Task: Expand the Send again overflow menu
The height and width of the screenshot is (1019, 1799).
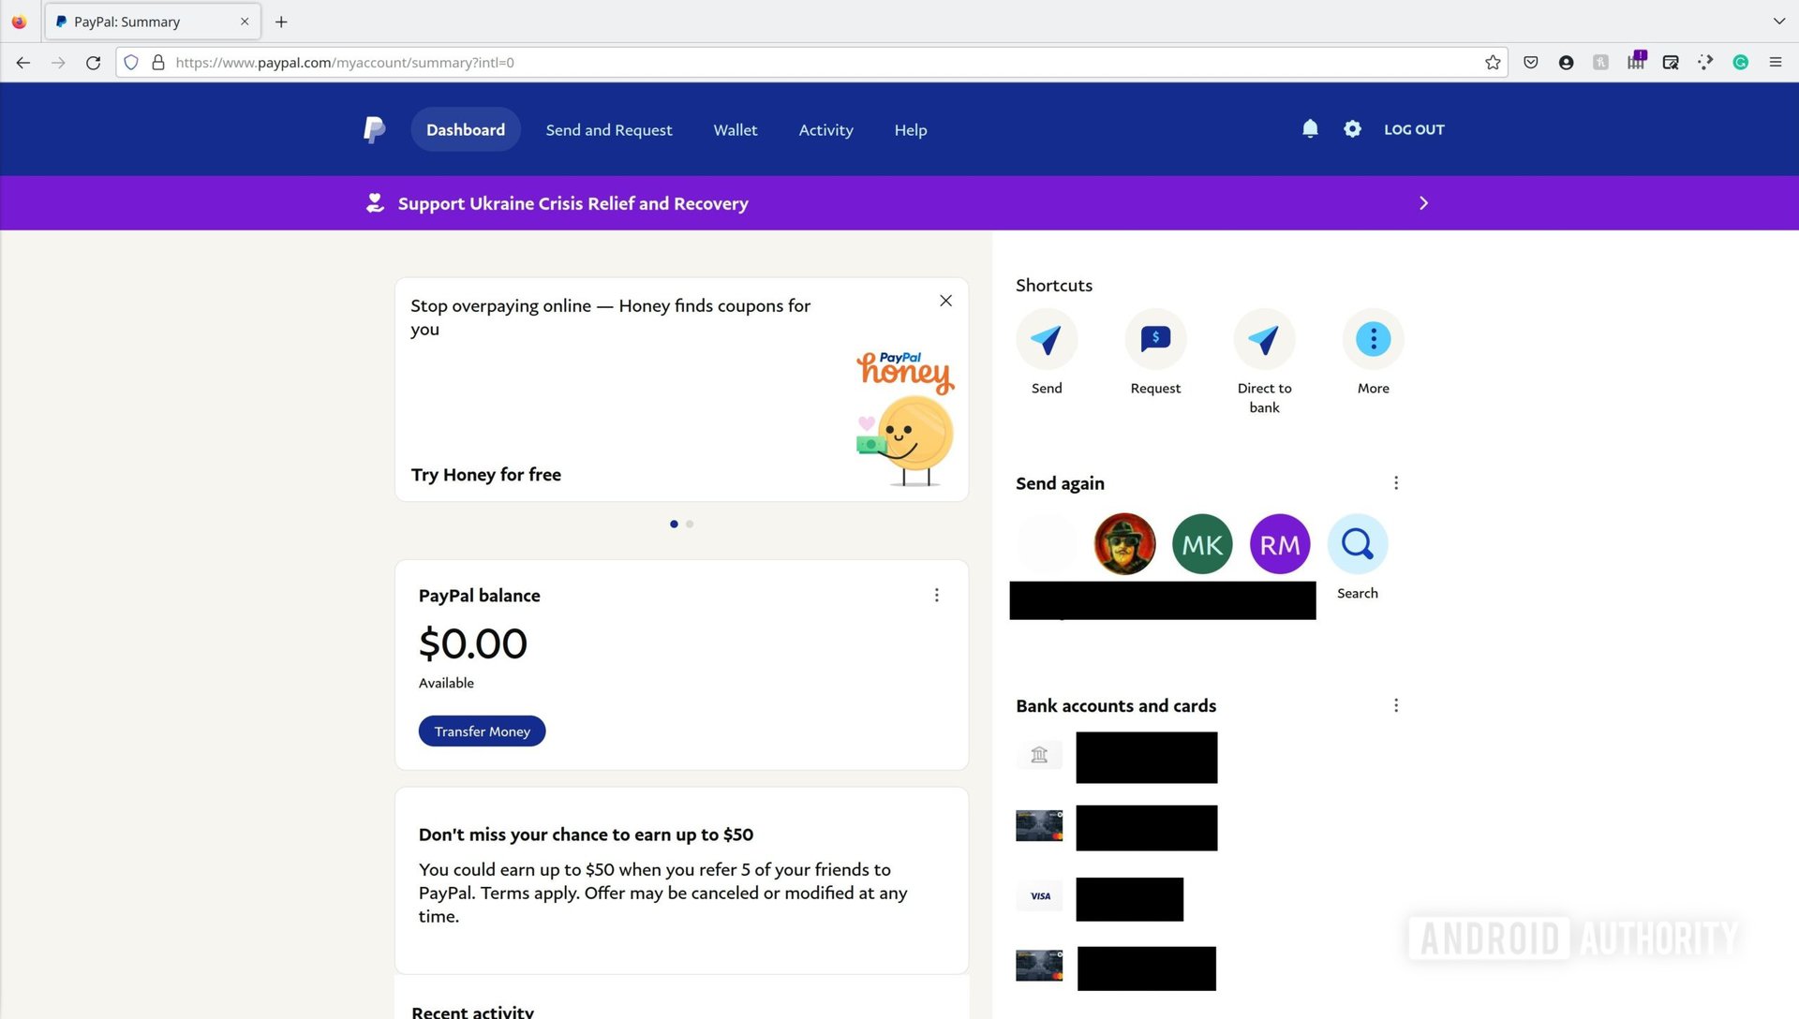Action: pos(1395,483)
